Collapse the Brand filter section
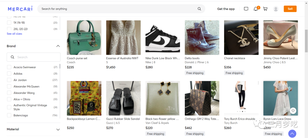The width and height of the screenshot is (308, 138). (x=58, y=46)
